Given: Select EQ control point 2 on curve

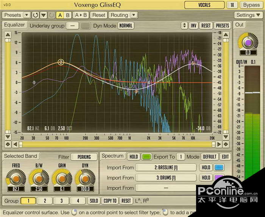Looking at the screenshot, I should point(61,62).
